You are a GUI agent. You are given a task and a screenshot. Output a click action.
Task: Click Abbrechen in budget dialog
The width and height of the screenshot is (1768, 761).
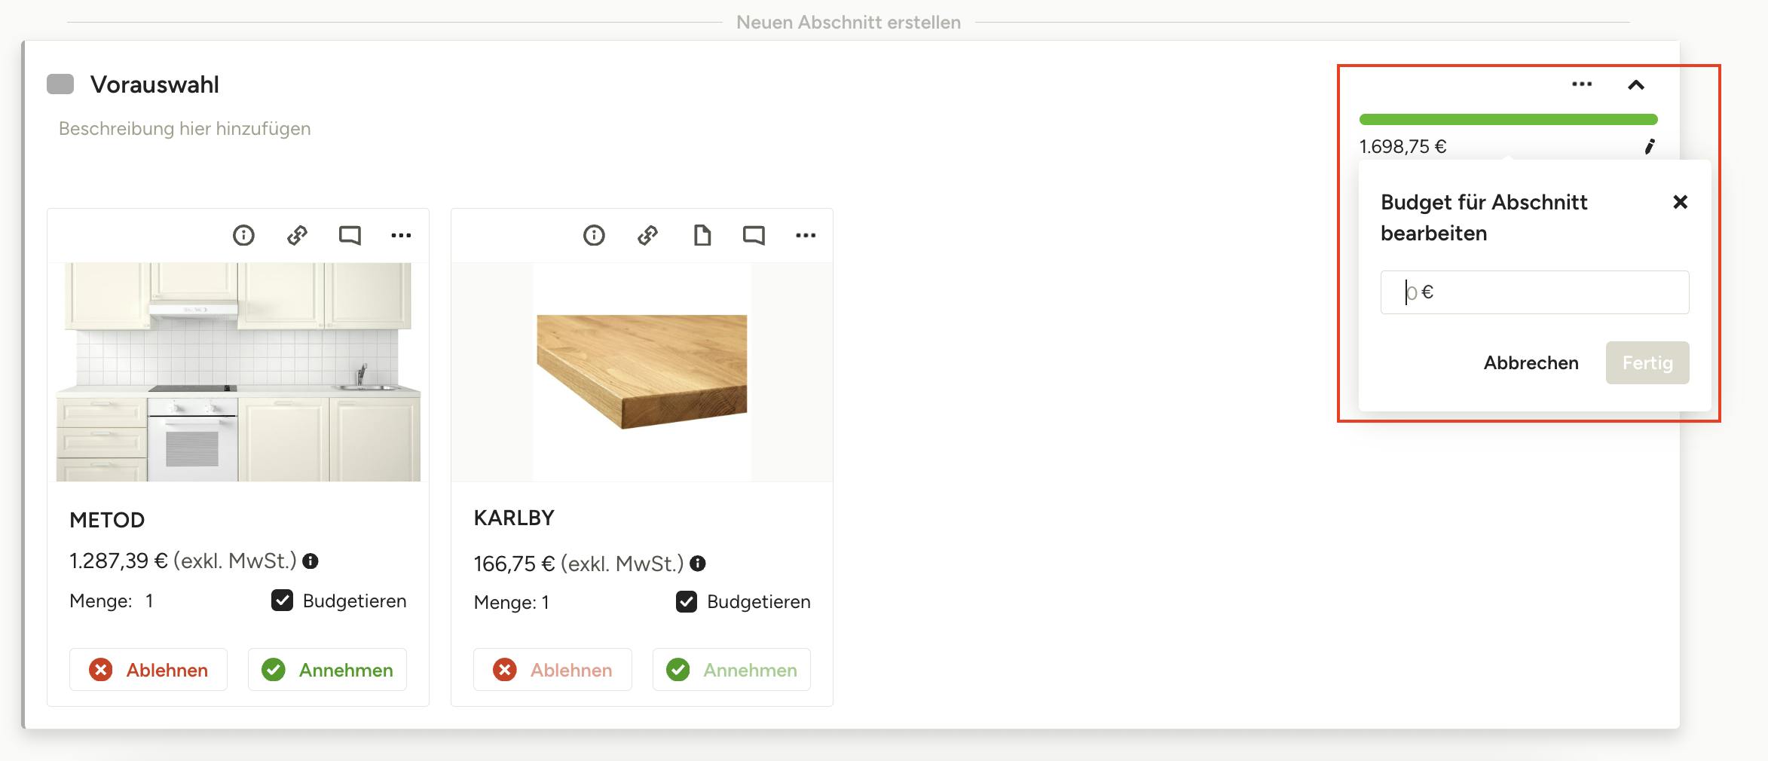(1531, 363)
